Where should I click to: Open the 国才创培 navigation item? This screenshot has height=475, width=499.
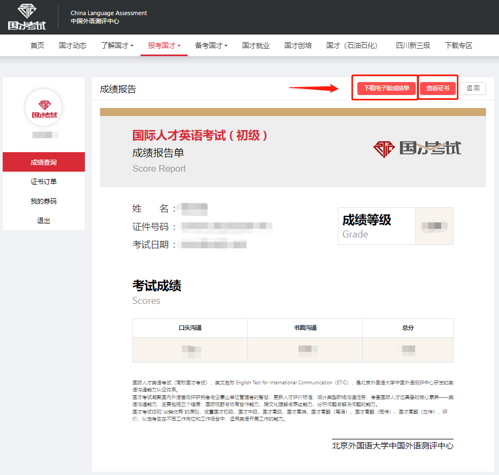298,46
